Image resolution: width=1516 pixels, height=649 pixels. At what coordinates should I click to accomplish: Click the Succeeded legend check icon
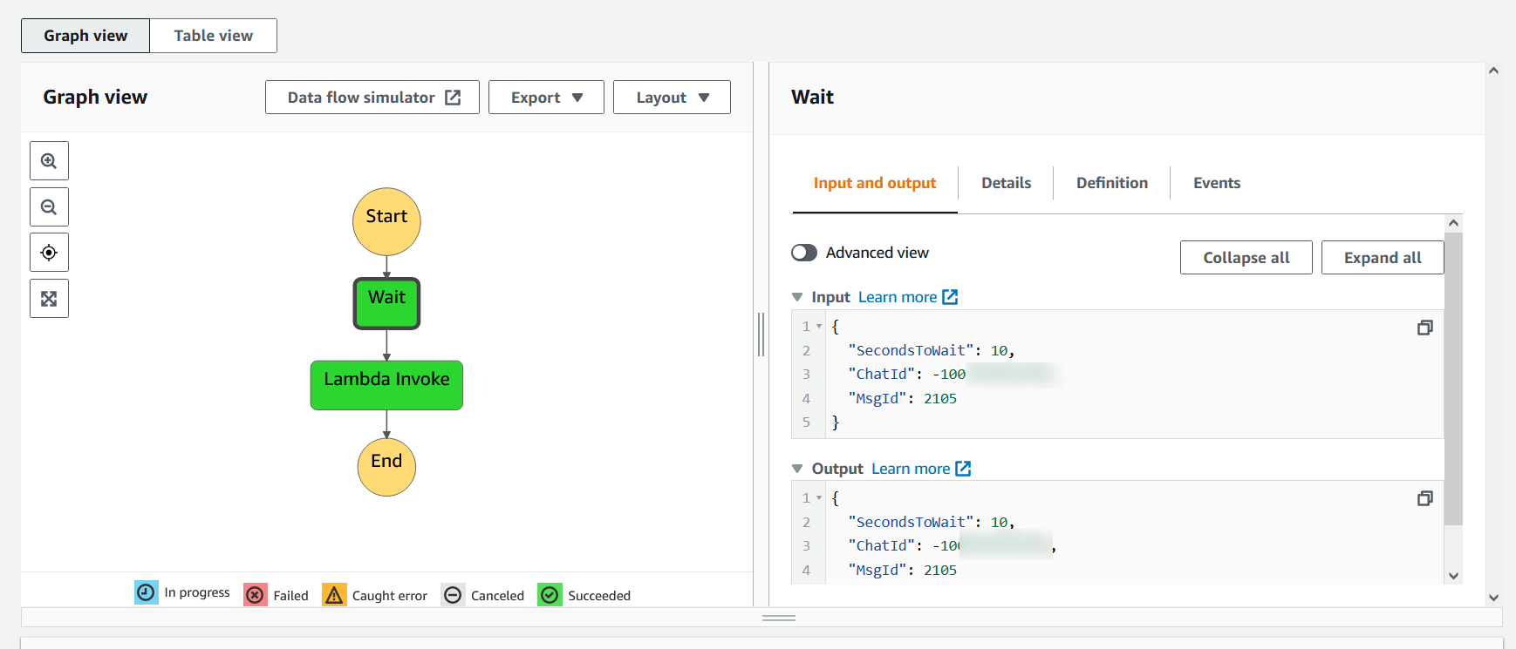click(550, 595)
